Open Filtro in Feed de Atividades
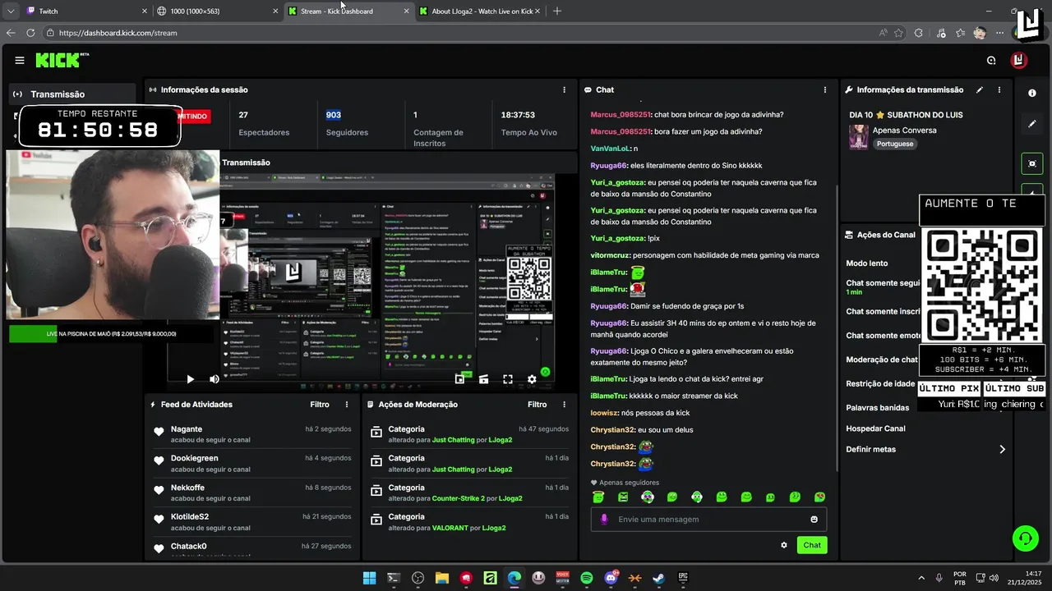1052x591 pixels. 320,405
